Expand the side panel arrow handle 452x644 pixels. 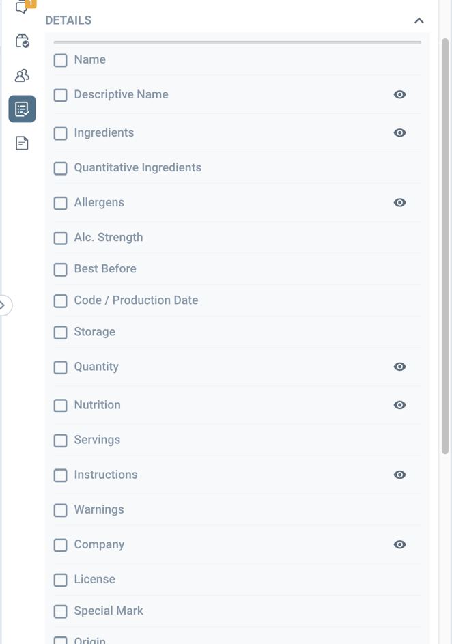(3, 305)
